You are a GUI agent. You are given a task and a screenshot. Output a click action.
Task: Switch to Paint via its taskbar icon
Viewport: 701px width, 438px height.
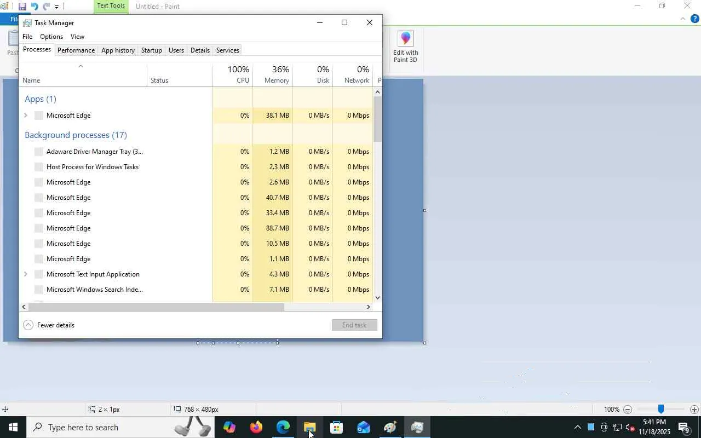click(390, 427)
